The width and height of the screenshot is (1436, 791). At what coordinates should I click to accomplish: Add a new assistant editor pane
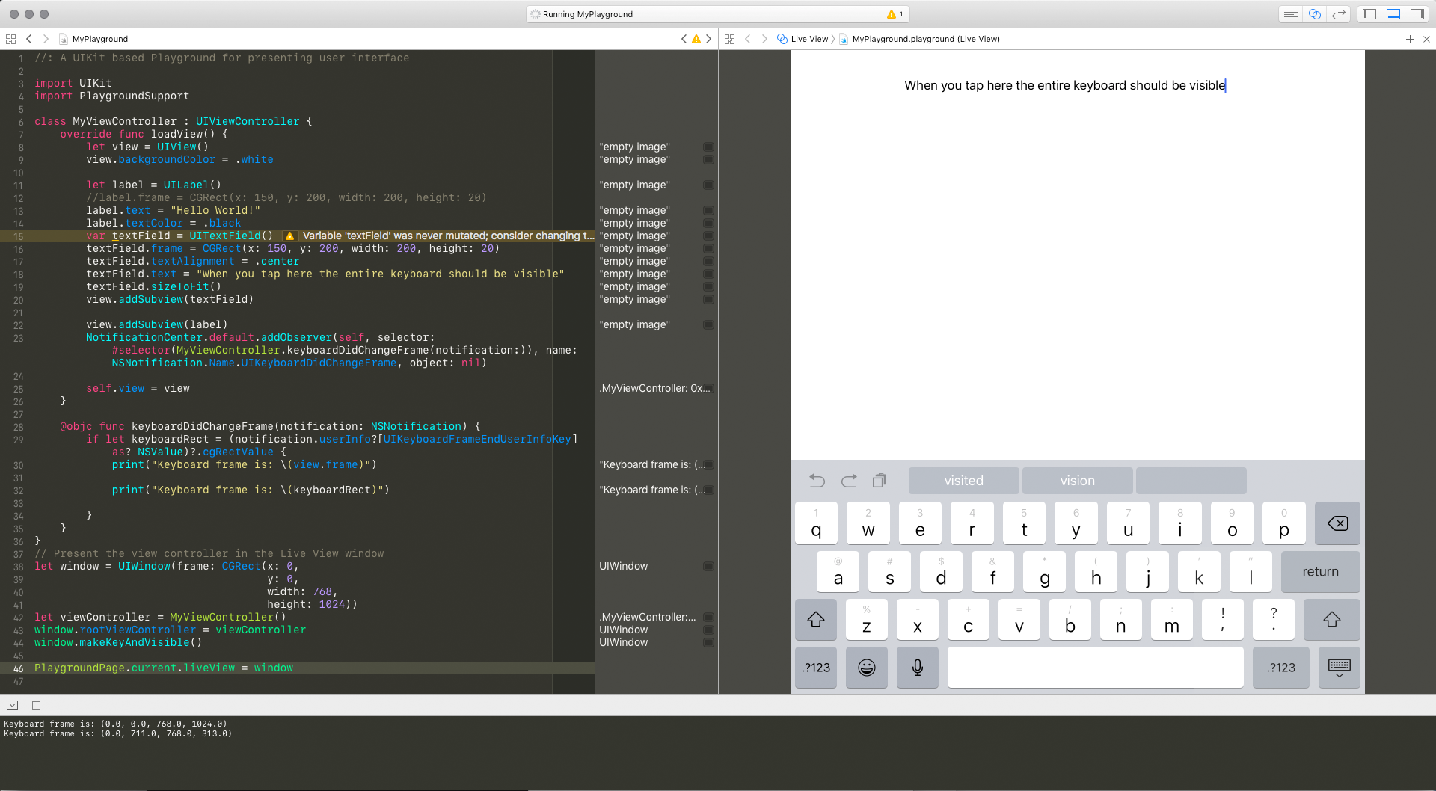(1410, 39)
